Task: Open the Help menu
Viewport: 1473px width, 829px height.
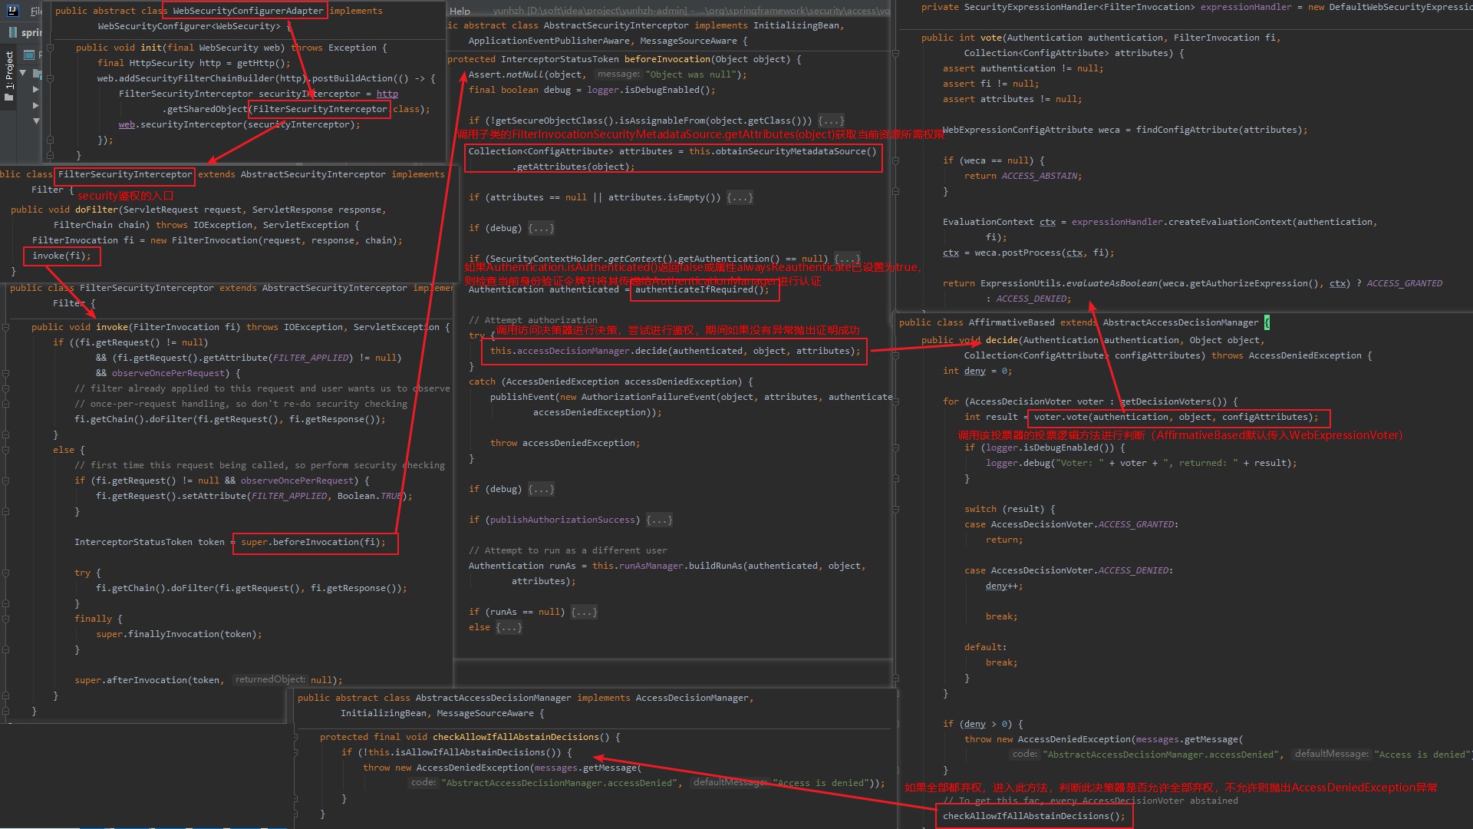Action: [x=460, y=11]
